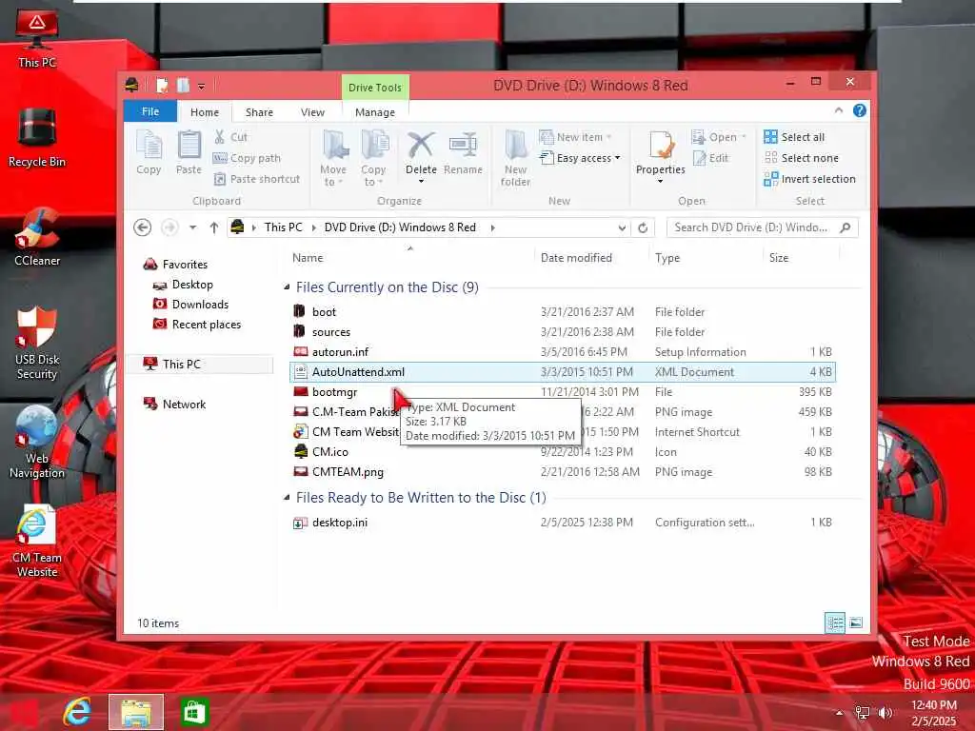The image size is (975, 731).
Task: Open the Open button dropdown
Action: tap(744, 137)
